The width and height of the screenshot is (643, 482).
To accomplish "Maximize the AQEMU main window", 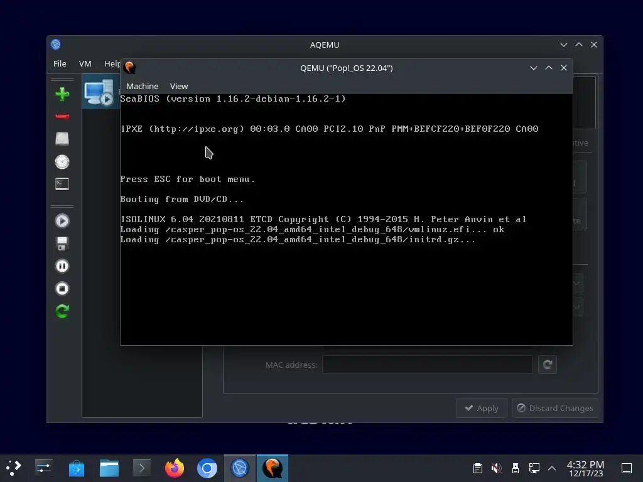I will coord(579,45).
